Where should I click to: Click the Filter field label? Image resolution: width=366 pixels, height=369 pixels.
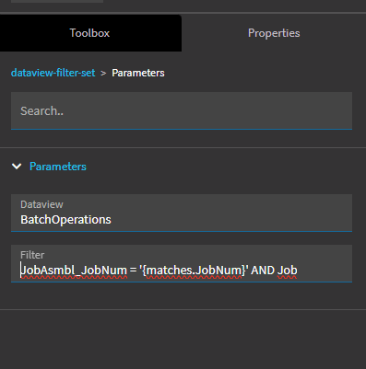click(x=32, y=255)
